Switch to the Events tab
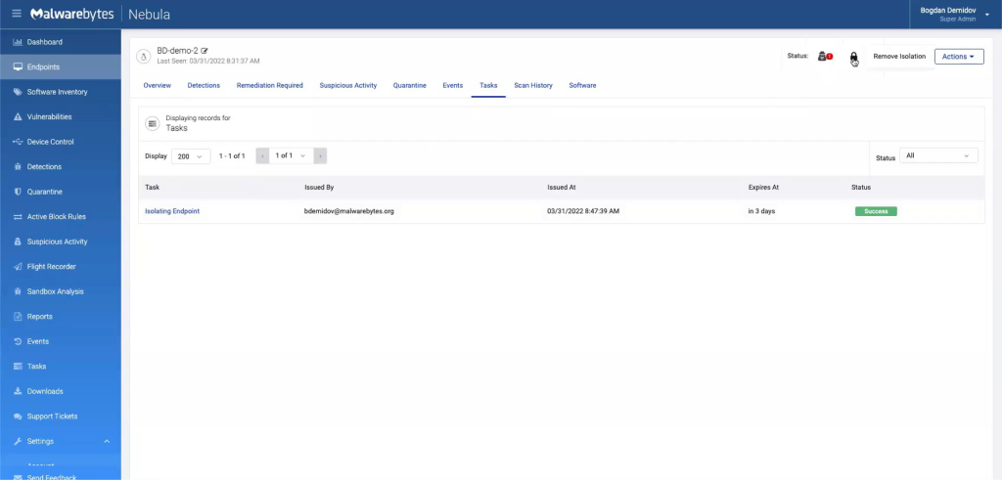1002x481 pixels. click(x=452, y=85)
